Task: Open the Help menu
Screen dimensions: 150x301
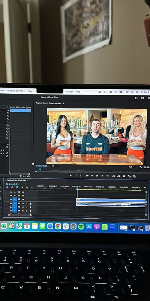Action: (78, 92)
